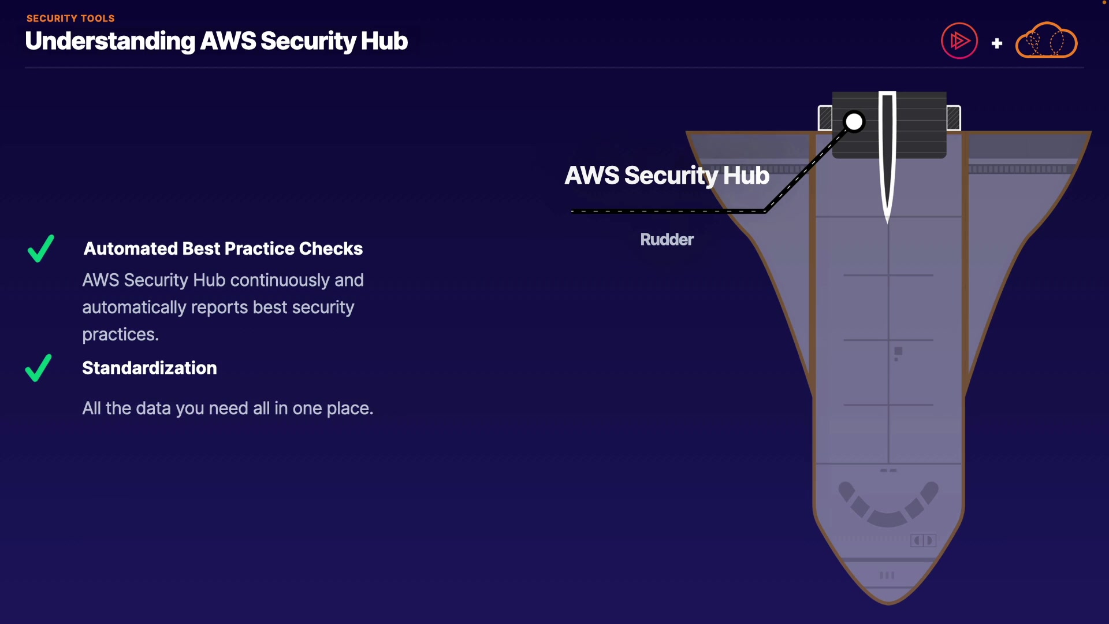Select the Automated Best Practice Checks heading
Image resolution: width=1109 pixels, height=624 pixels.
(x=223, y=249)
